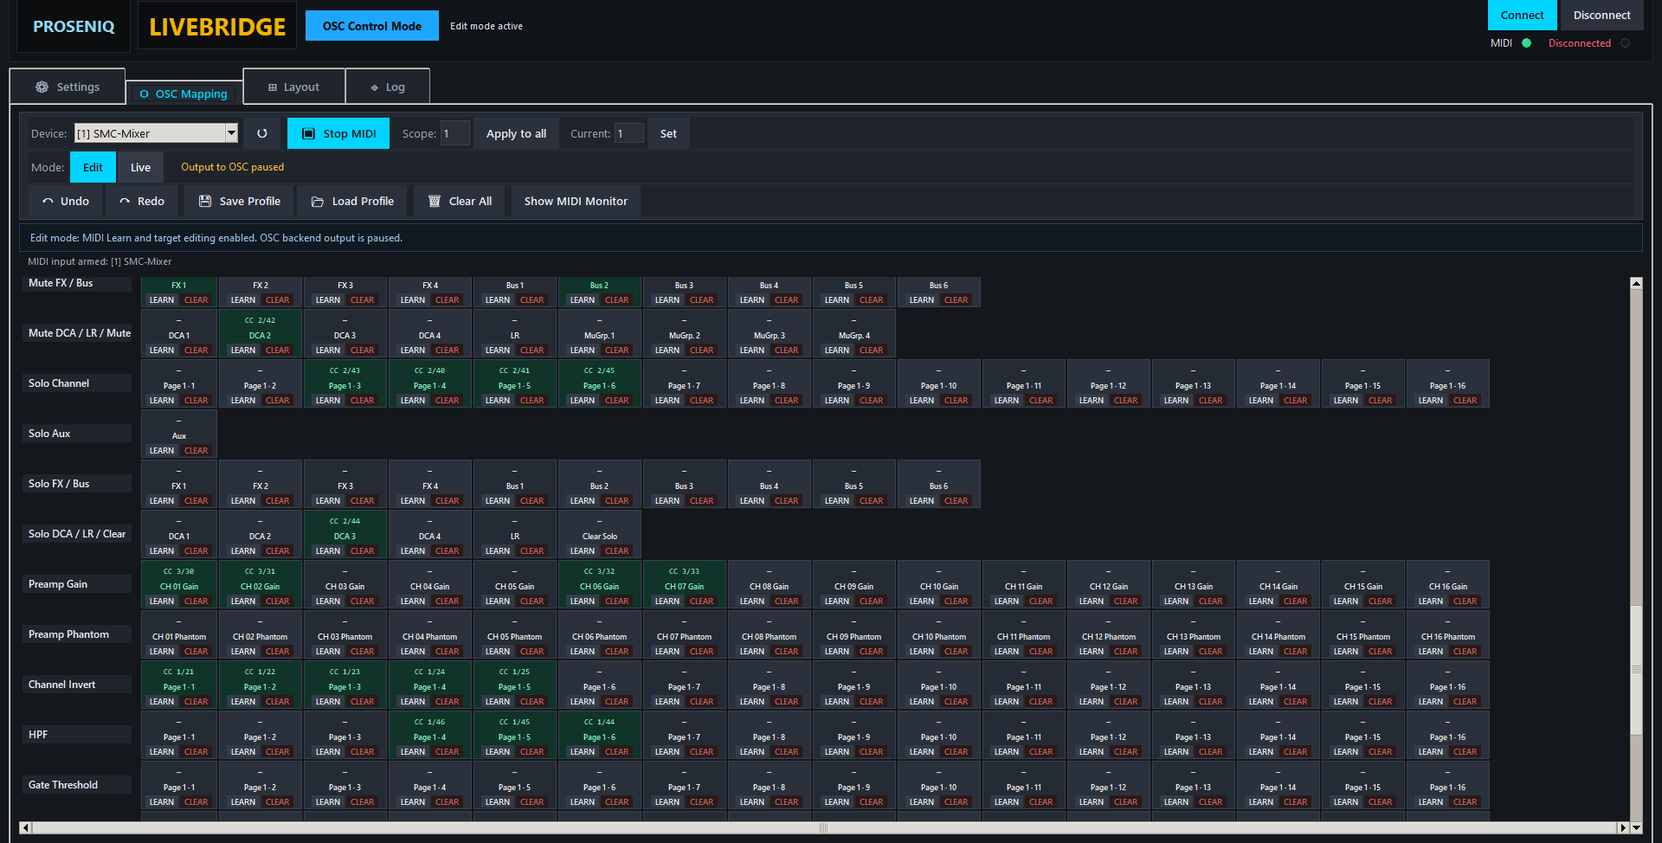
Task: Click the refresh device icon button
Action: pyautogui.click(x=262, y=133)
